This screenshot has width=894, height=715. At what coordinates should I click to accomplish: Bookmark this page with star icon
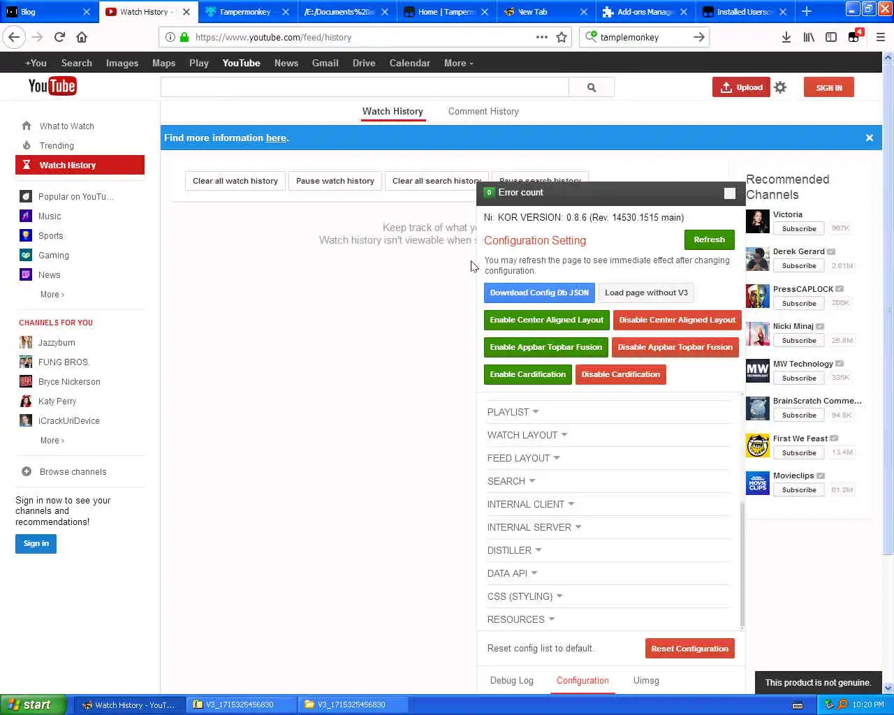[562, 37]
